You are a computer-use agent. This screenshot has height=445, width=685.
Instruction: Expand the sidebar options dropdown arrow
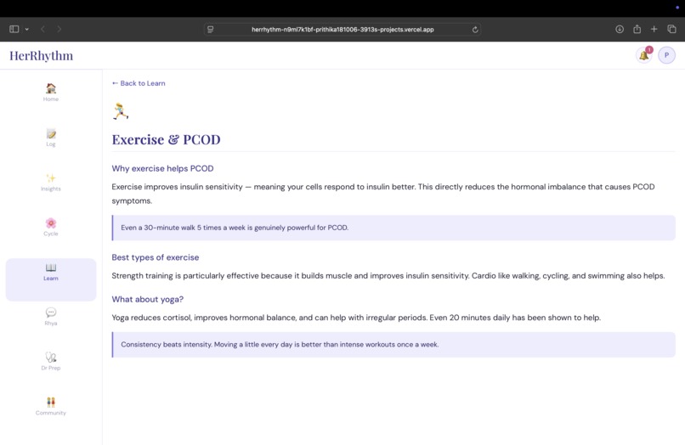(x=26, y=29)
